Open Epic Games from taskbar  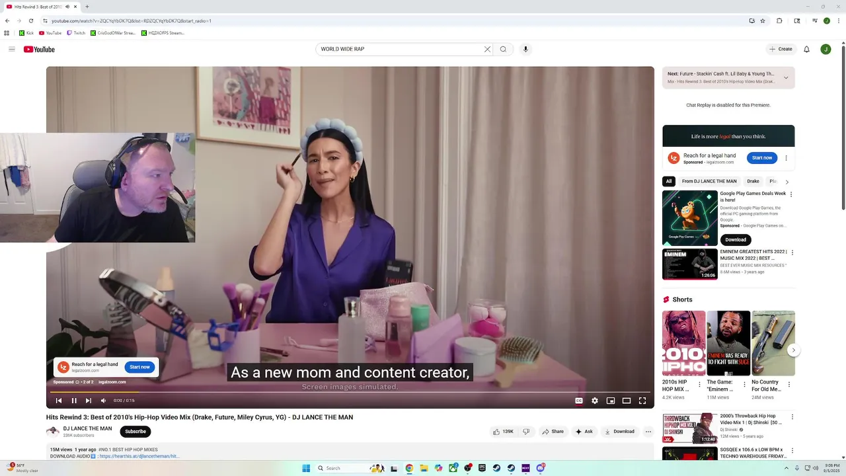click(482, 468)
